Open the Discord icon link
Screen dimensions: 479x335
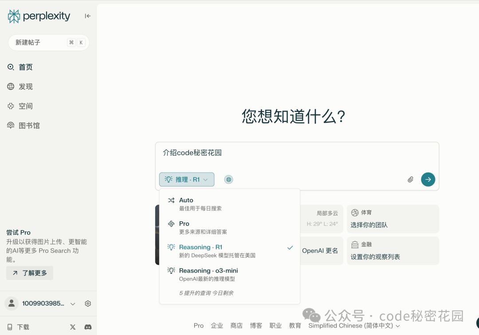coord(88,327)
